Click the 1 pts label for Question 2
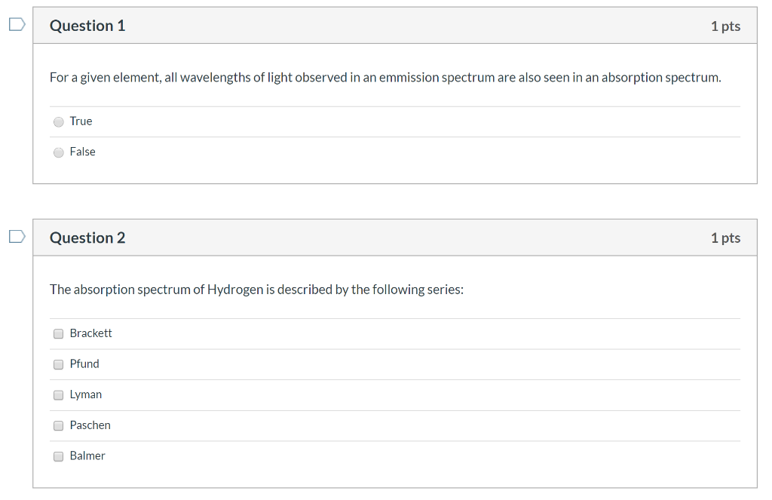The width and height of the screenshot is (772, 500). tap(725, 238)
